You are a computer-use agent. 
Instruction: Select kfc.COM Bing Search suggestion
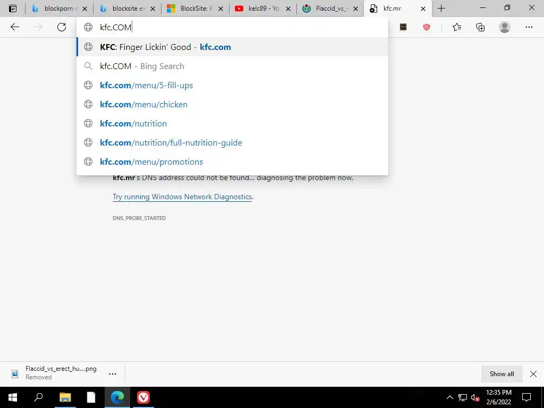(x=233, y=66)
